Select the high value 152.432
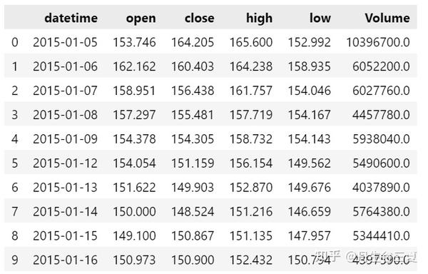 point(251,260)
